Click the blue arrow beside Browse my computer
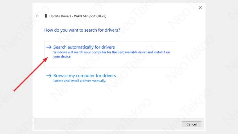Screen dimensions: 238x134 pos(49,76)
